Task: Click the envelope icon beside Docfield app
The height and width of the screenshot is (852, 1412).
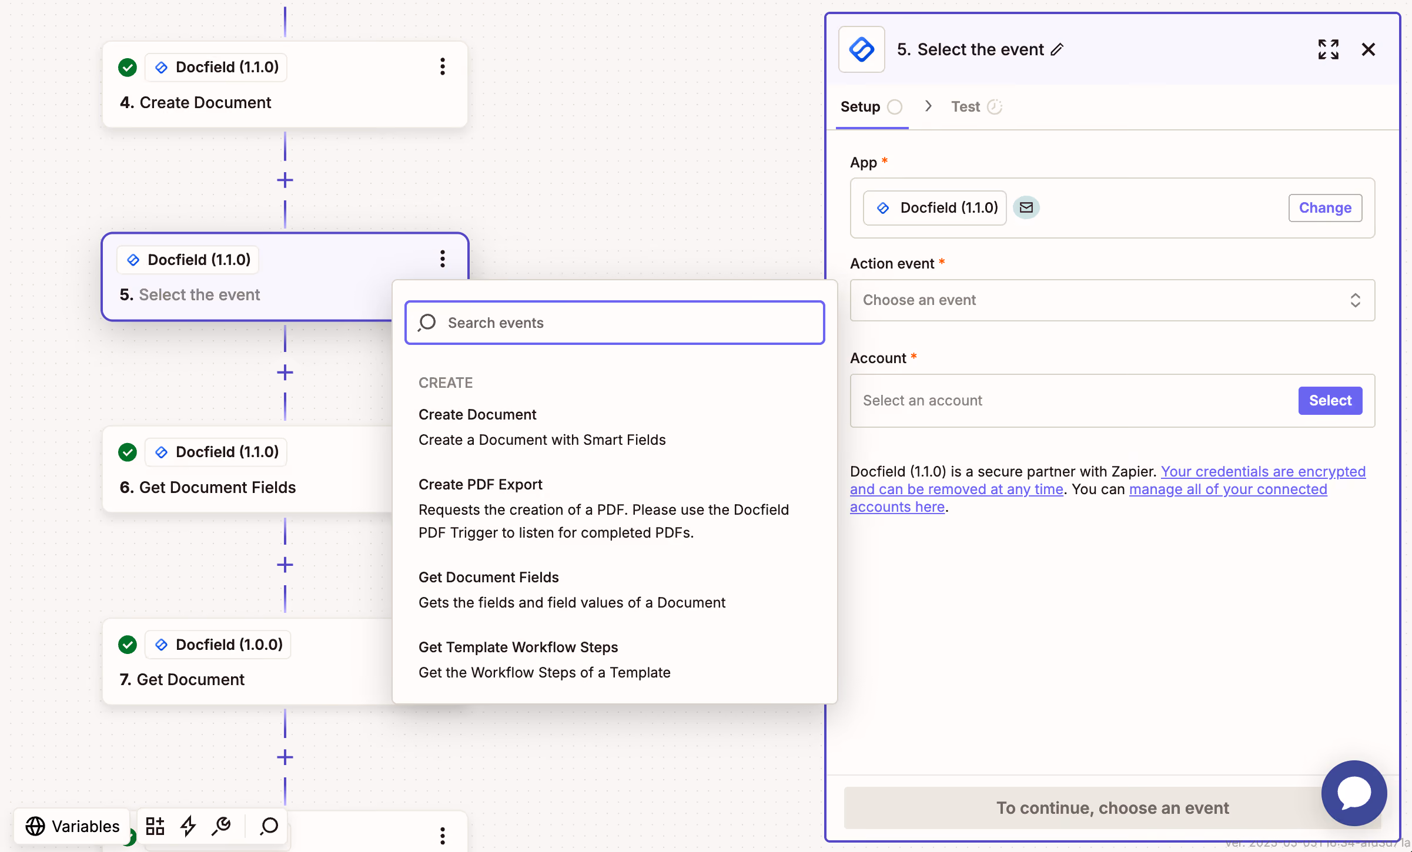Action: [1026, 207]
